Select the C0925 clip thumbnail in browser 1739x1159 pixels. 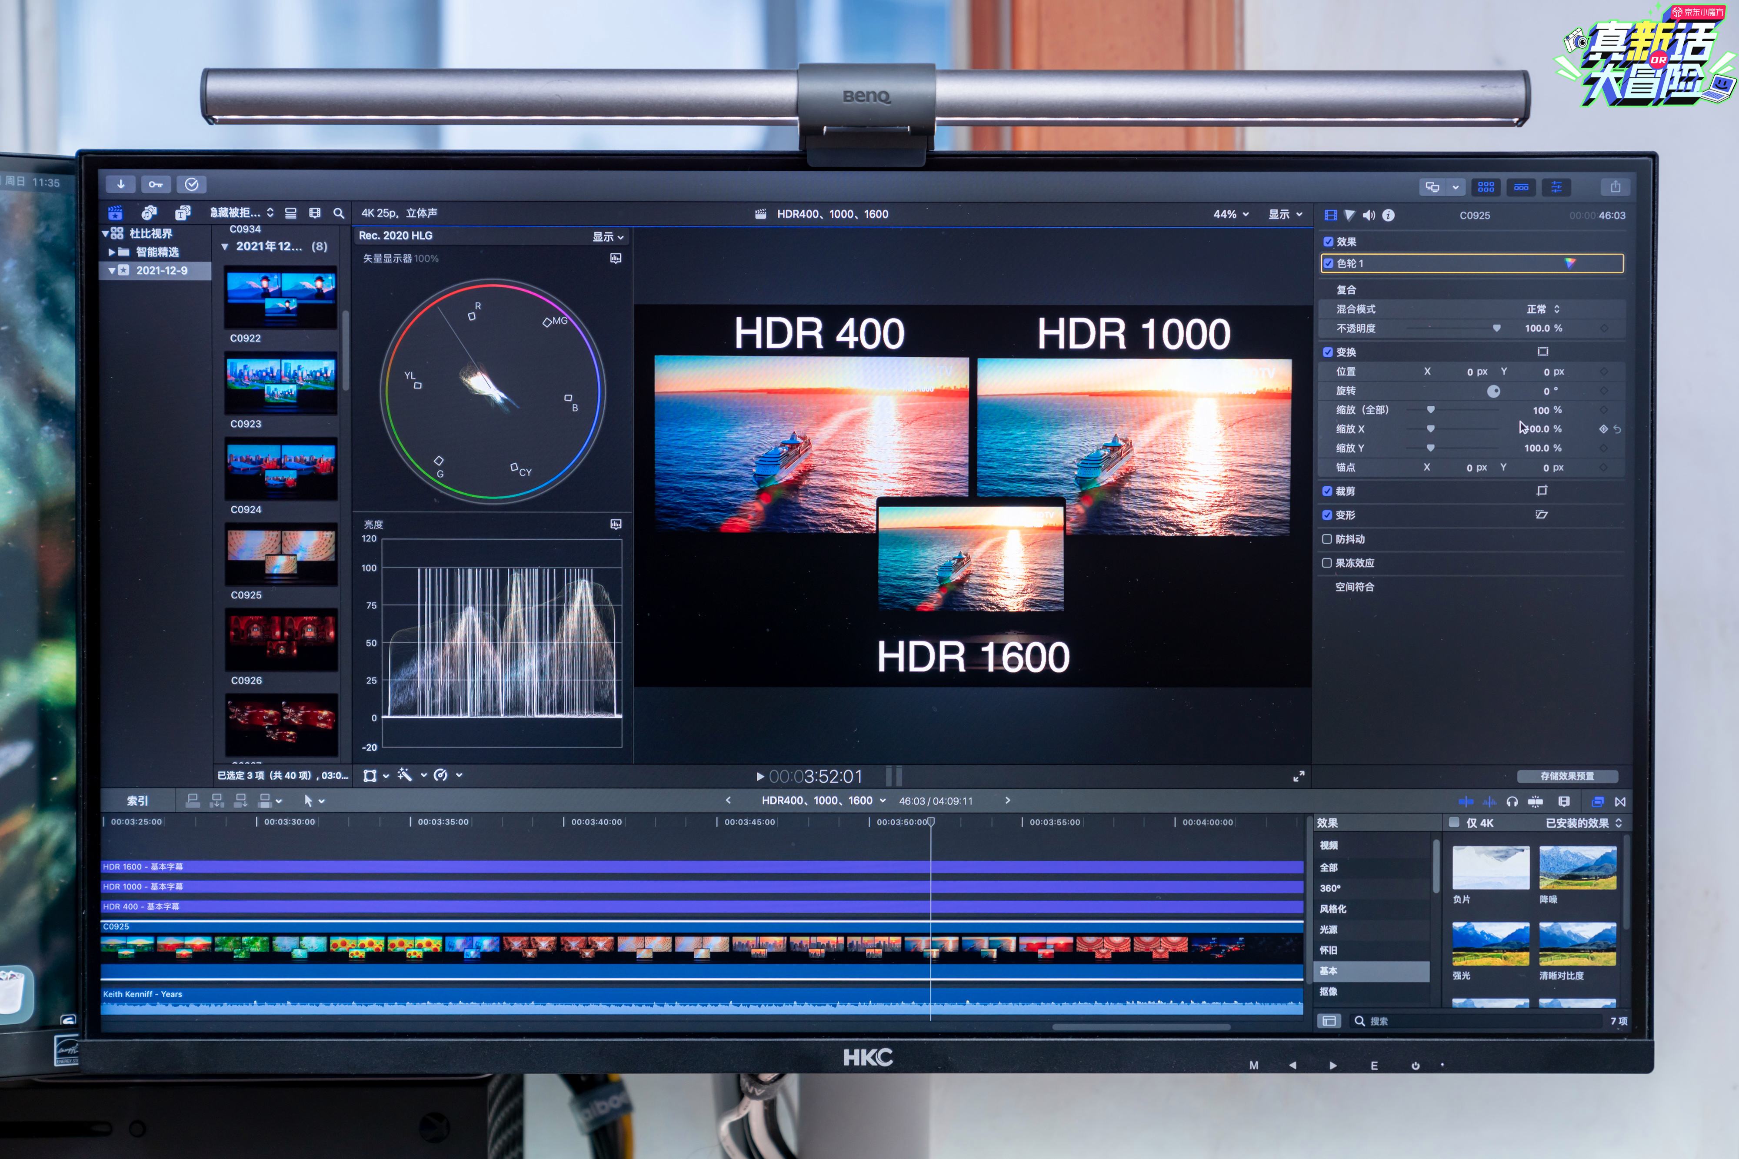pyautogui.click(x=281, y=555)
